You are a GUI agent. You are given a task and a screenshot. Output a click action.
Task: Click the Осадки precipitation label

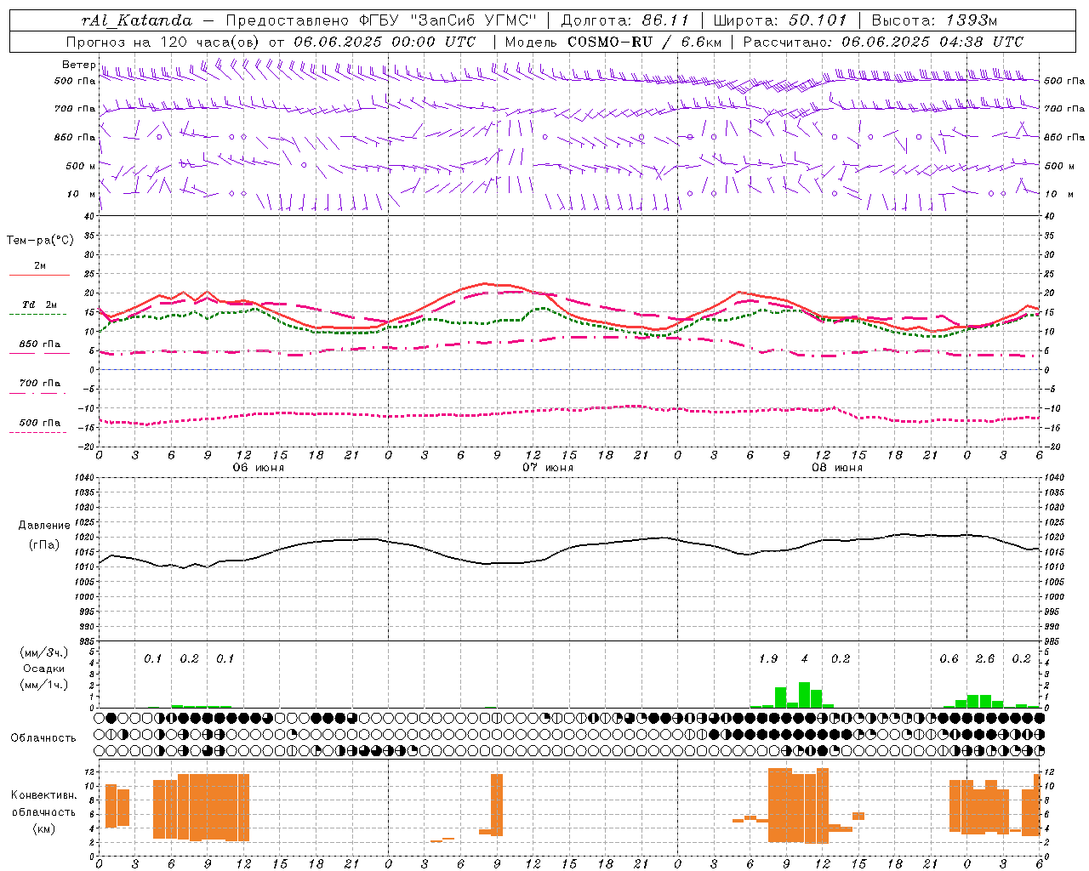click(x=44, y=669)
